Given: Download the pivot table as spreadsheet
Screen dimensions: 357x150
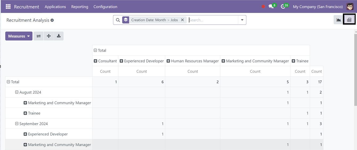Looking at the screenshot, I should click(59, 36).
